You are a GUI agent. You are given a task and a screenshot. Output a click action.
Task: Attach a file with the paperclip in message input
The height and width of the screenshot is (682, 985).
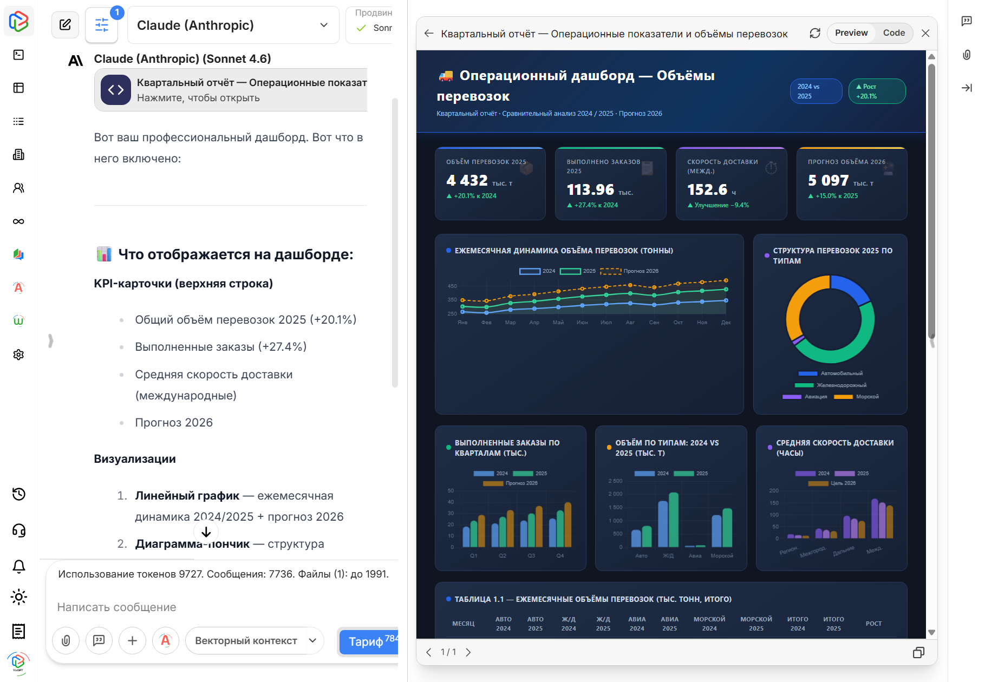click(66, 641)
